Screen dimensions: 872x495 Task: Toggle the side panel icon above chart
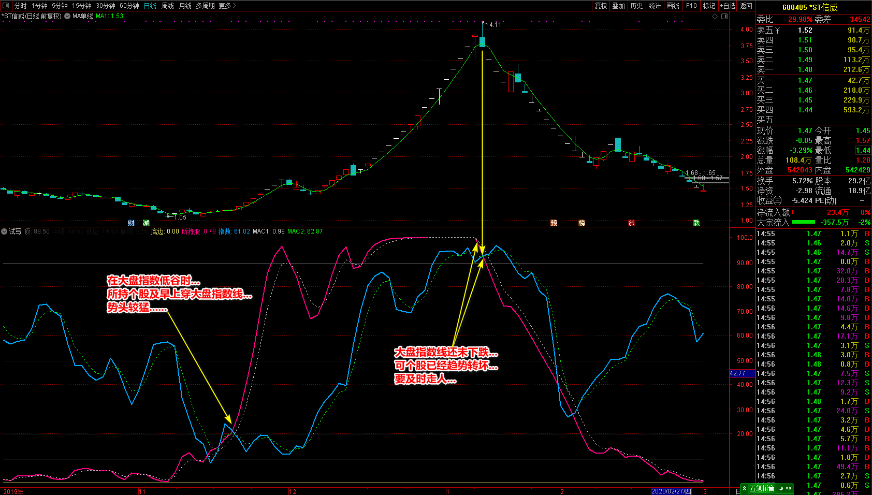[724, 17]
